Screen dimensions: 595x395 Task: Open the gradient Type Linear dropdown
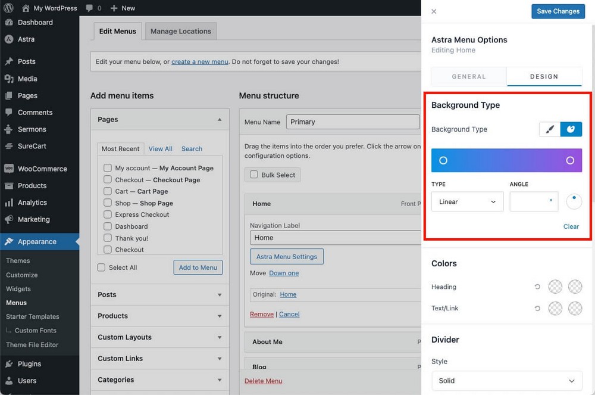click(x=468, y=202)
